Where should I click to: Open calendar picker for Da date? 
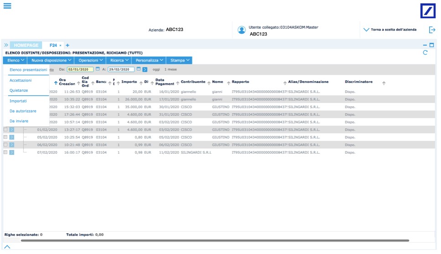98,69
